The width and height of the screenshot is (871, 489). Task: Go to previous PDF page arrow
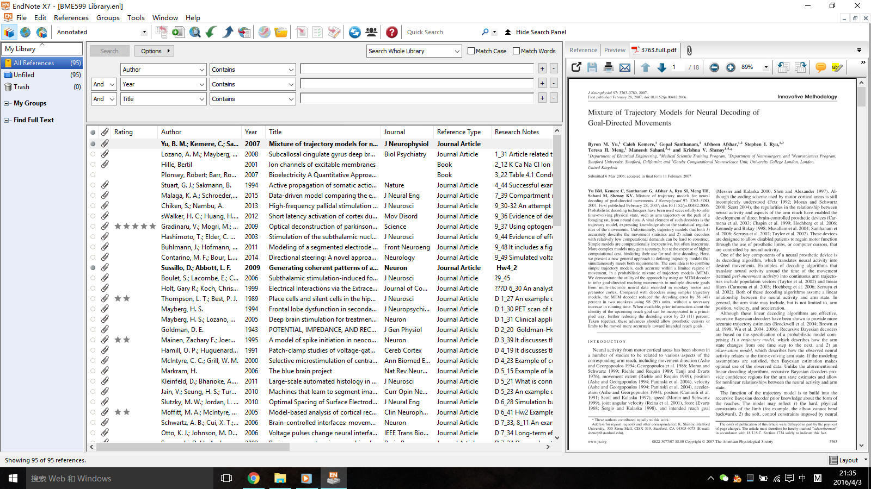646,67
